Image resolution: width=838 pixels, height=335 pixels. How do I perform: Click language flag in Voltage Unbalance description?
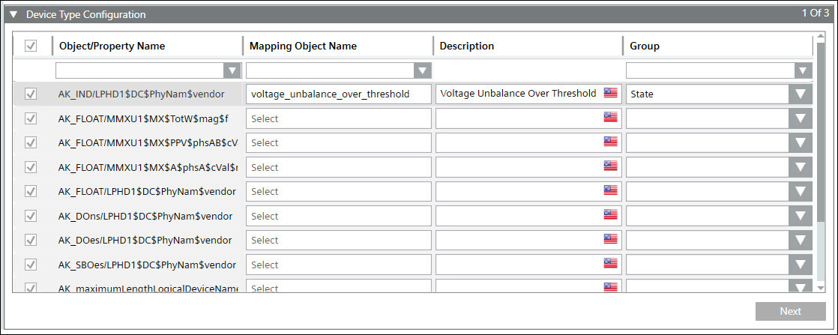(610, 94)
